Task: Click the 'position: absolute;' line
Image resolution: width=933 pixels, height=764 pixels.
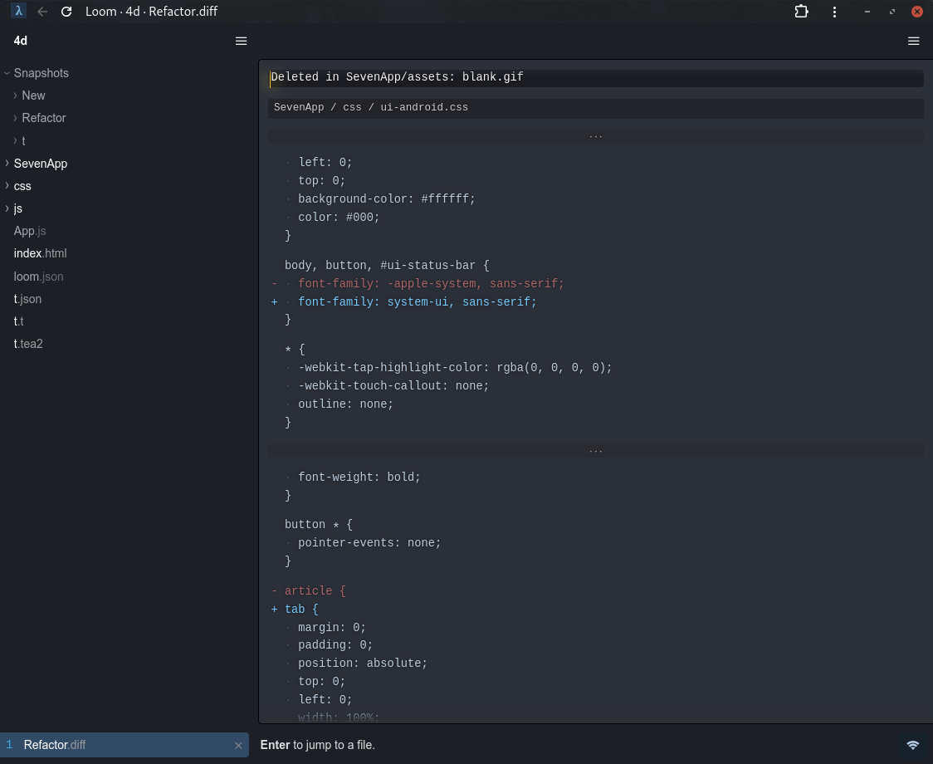Action: click(x=363, y=664)
